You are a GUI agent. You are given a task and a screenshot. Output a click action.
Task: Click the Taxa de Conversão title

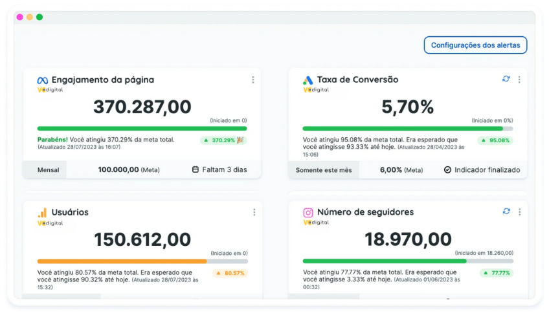pos(357,80)
